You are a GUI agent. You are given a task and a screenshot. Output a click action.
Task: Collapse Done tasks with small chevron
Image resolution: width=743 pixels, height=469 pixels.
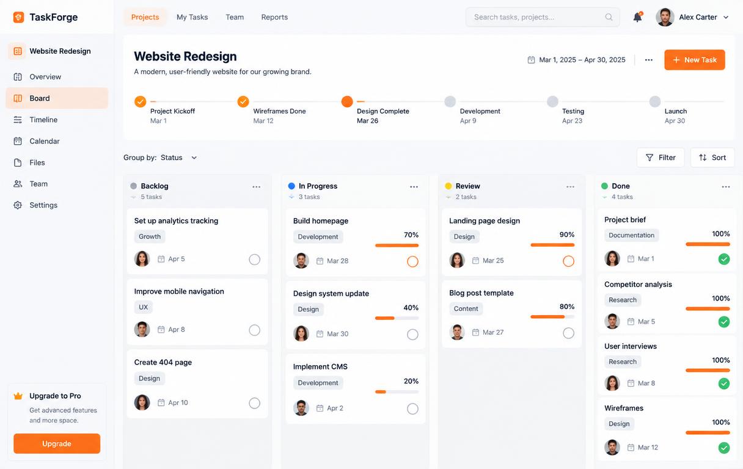(x=604, y=197)
